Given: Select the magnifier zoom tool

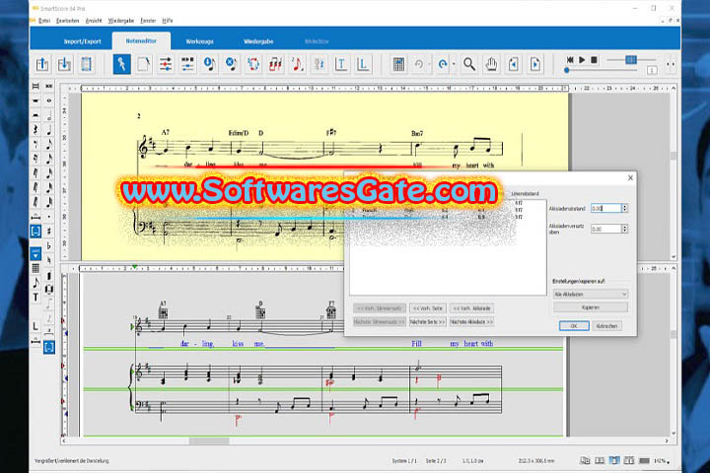Looking at the screenshot, I should (469, 64).
